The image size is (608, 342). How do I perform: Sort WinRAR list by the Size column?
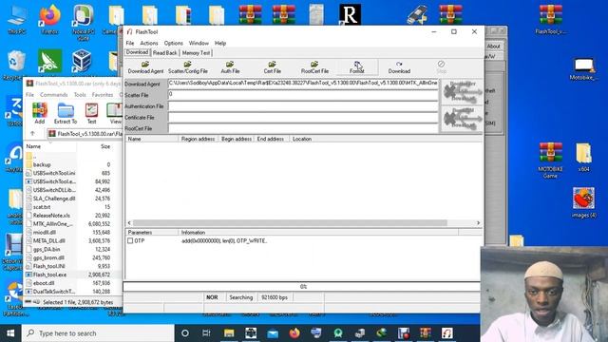point(105,146)
